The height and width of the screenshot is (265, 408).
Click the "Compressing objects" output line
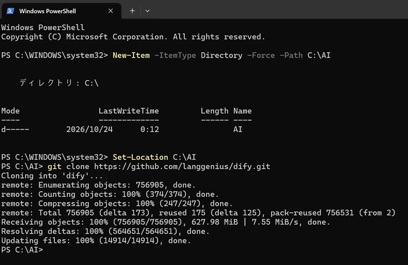(117, 204)
